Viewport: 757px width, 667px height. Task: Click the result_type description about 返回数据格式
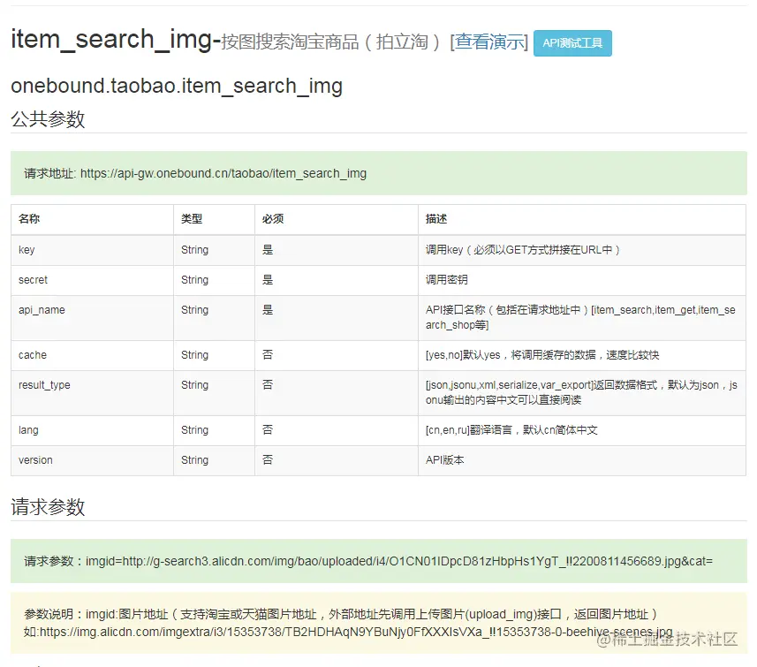[x=581, y=392]
